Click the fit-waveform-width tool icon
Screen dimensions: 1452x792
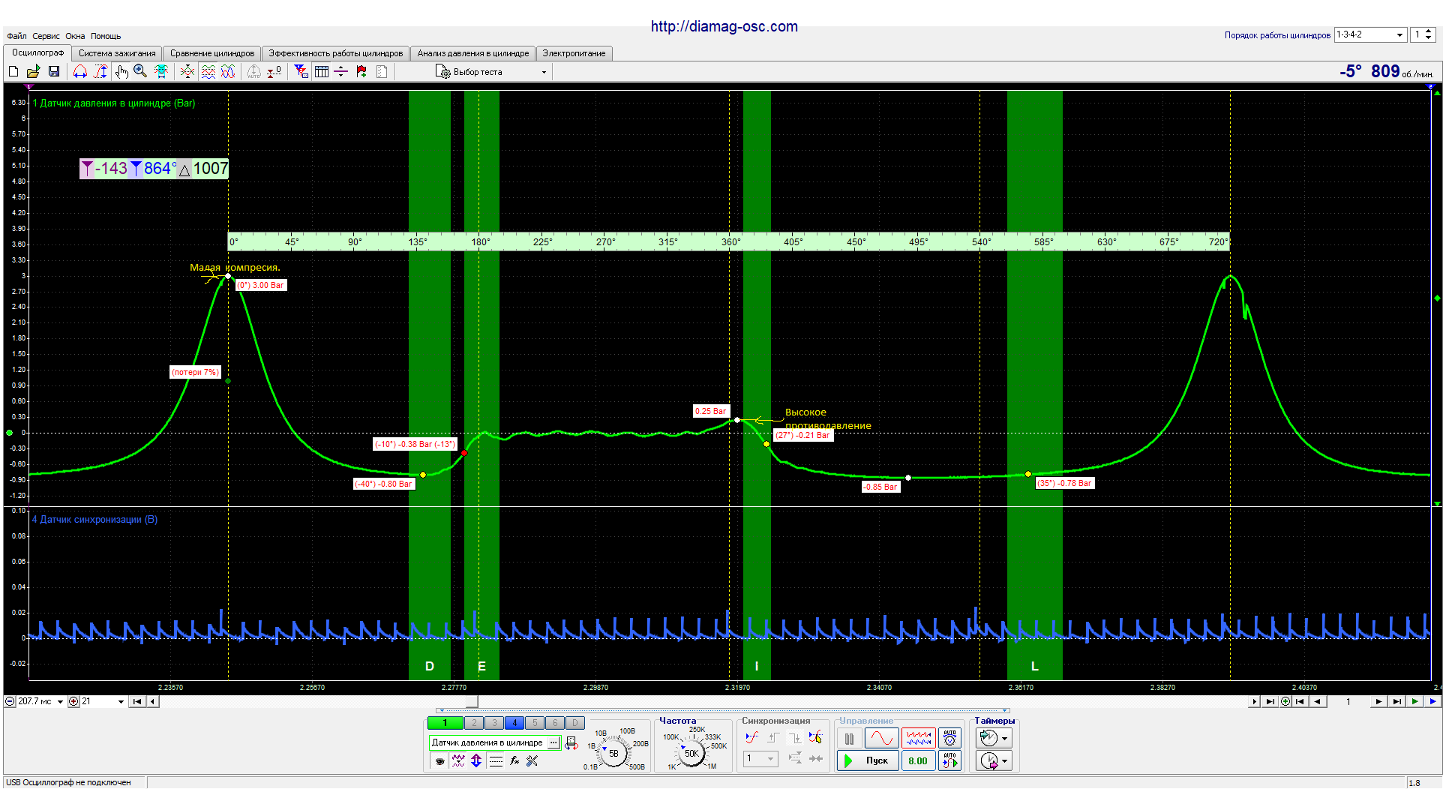pos(160,71)
